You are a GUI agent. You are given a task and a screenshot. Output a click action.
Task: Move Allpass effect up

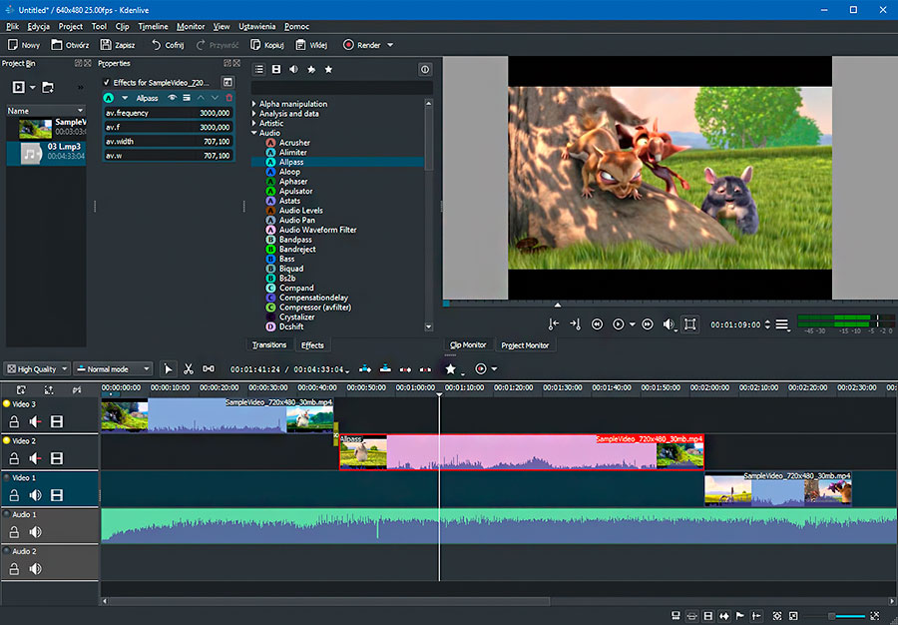coord(201,98)
